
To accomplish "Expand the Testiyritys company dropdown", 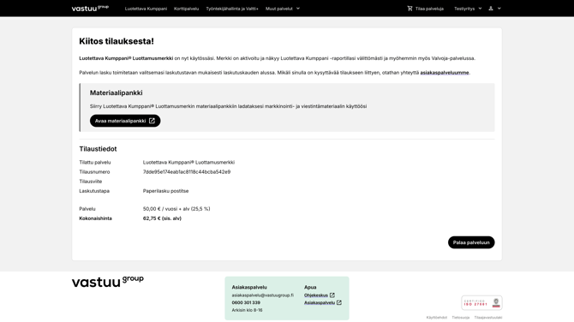I will coord(468,9).
